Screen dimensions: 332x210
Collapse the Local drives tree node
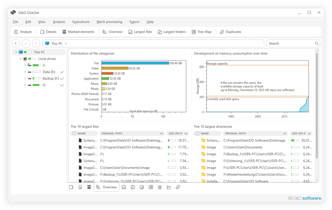pyautogui.click(x=21, y=59)
